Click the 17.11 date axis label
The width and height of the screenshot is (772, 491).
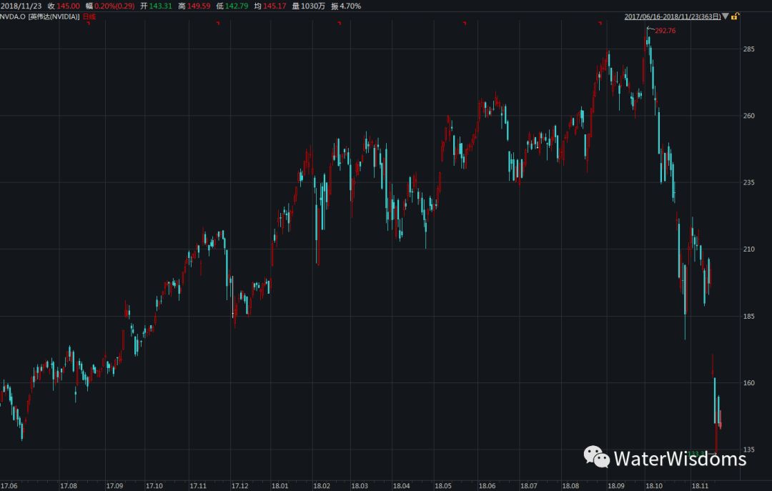pyautogui.click(x=198, y=486)
